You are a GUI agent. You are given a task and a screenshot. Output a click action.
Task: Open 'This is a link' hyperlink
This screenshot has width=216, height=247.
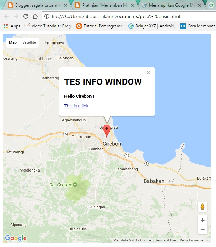pyautogui.click(x=76, y=106)
